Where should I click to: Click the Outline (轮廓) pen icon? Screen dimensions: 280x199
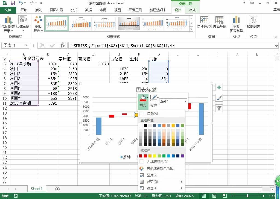(x=154, y=98)
